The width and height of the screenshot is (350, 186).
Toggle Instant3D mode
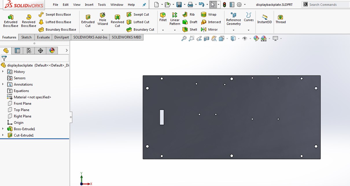coord(265,19)
